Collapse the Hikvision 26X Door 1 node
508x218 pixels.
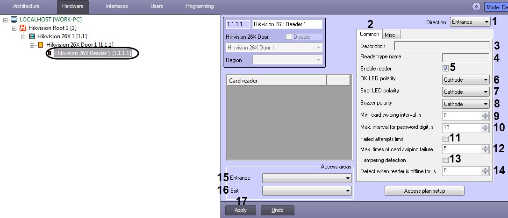32,45
